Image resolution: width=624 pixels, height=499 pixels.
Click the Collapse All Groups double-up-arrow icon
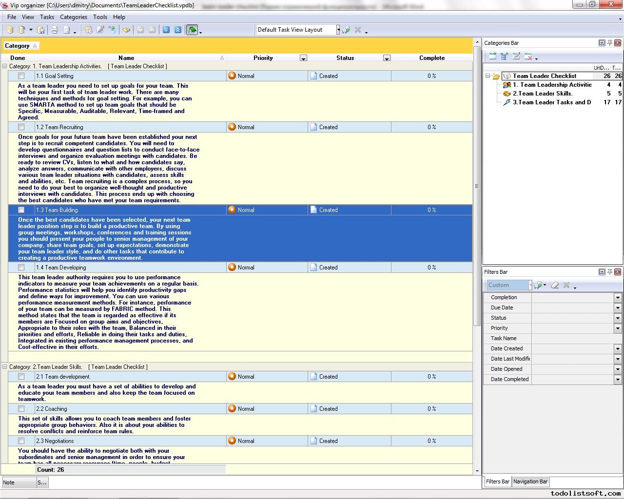point(178,30)
